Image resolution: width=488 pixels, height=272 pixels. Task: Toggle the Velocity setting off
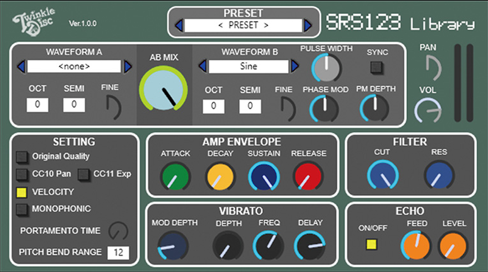pos(22,192)
